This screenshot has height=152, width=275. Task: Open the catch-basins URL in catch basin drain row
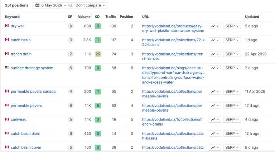(173, 136)
